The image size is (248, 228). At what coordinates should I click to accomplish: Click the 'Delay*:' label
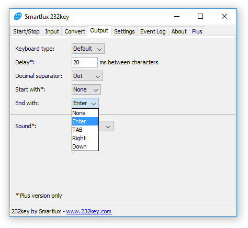25,62
